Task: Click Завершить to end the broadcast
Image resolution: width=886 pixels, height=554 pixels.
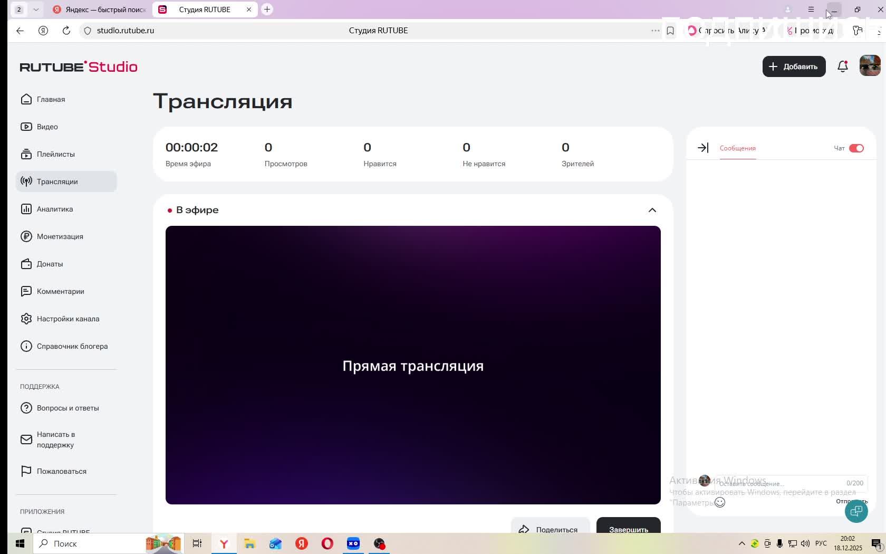Action: [x=628, y=530]
